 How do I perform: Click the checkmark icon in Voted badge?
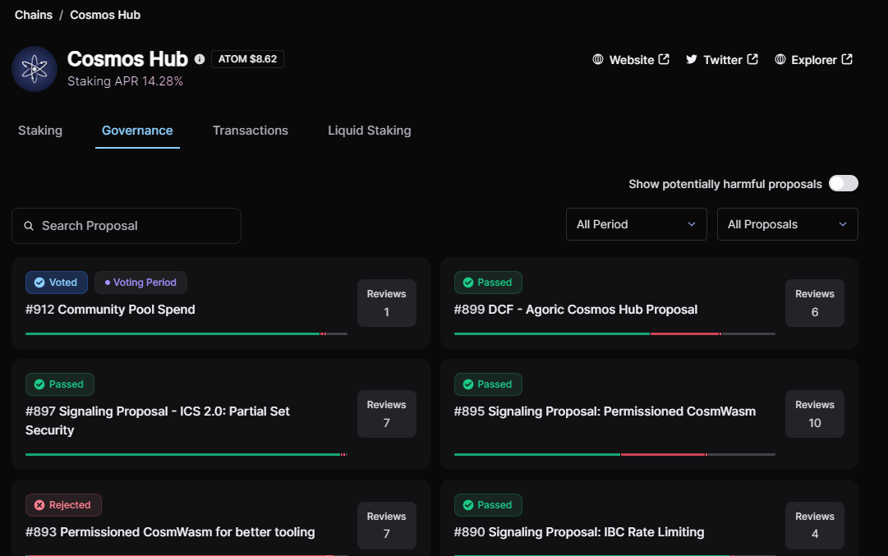[x=39, y=283]
